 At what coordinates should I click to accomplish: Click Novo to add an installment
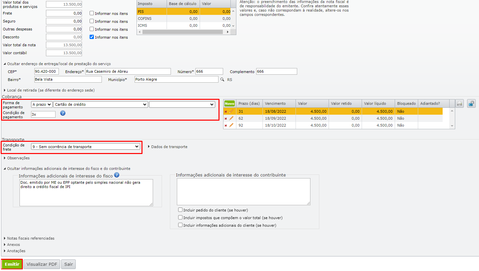point(229,103)
